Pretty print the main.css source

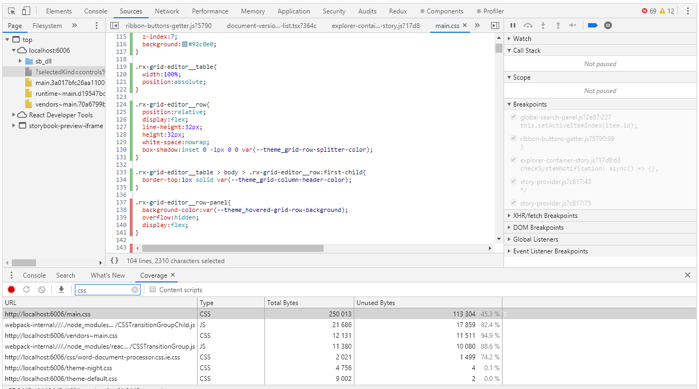114,260
